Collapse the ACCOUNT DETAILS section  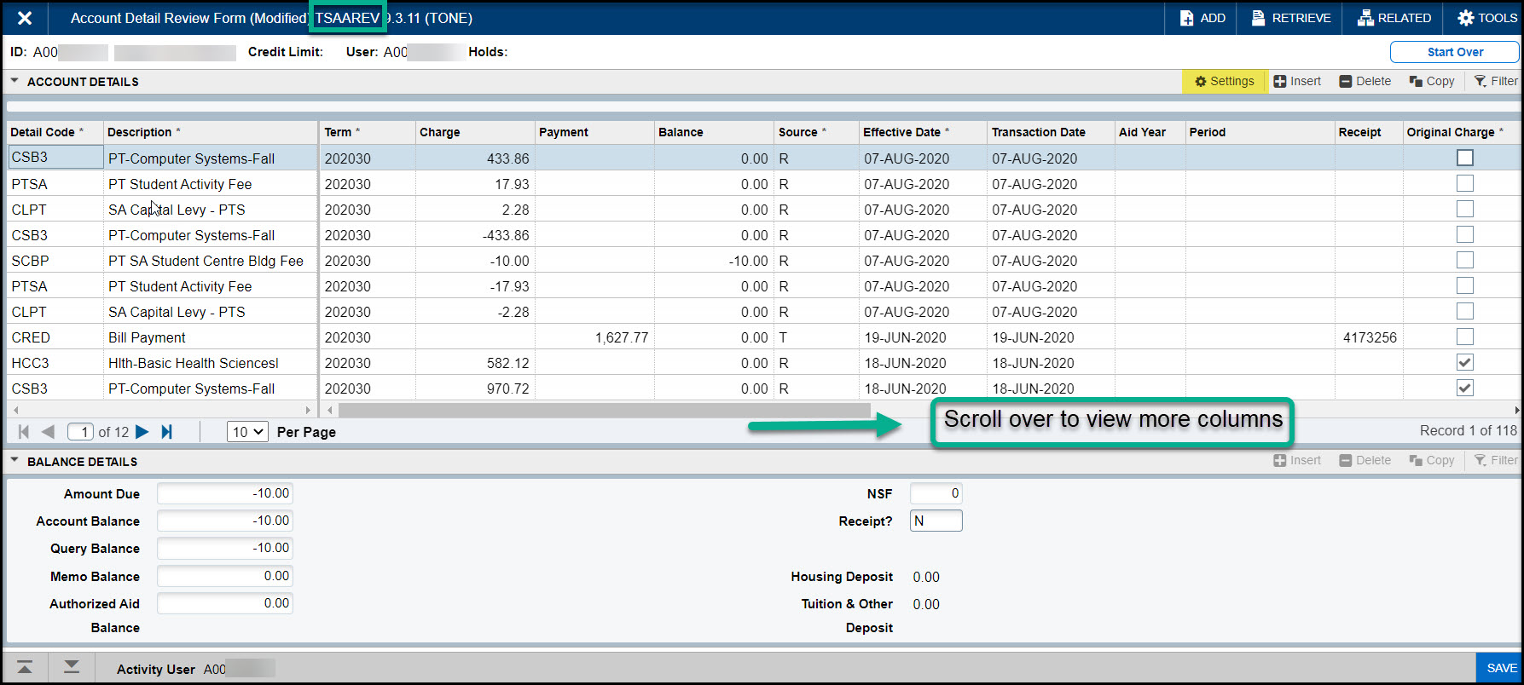tap(14, 81)
